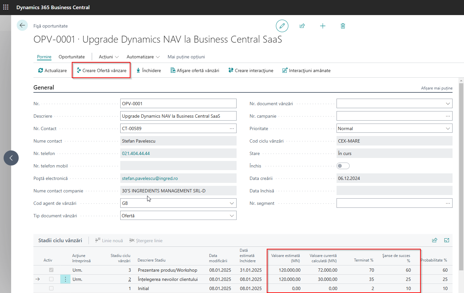Create a new record with the plus icon
Screen dimensions: 464x293
click(323, 26)
